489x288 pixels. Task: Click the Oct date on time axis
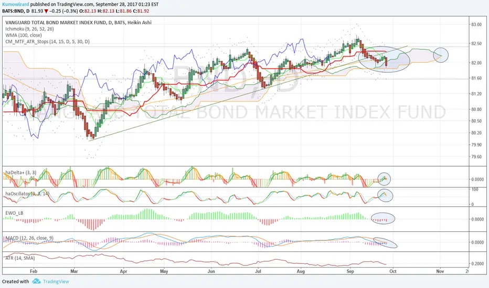[x=393, y=271]
